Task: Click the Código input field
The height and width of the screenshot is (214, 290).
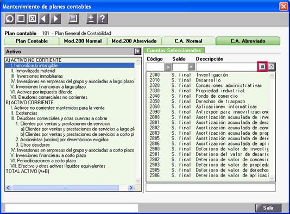Action: [155, 67]
